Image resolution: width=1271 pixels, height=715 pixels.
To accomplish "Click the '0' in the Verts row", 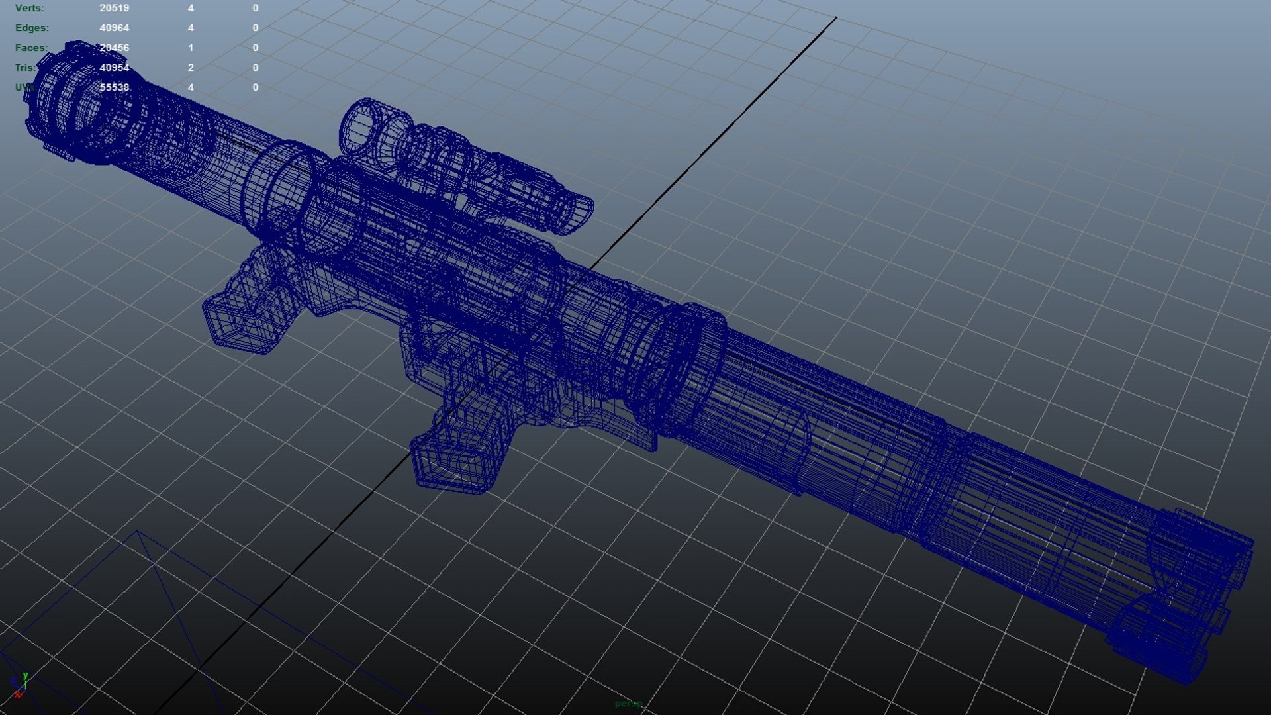I will point(256,8).
